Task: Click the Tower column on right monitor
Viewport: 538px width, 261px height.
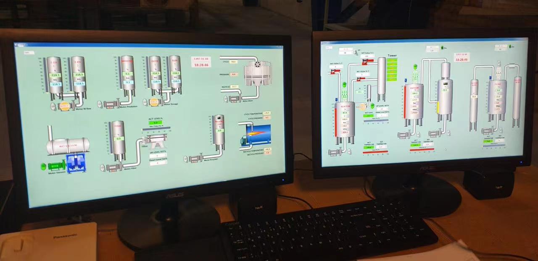Action: tap(381, 80)
